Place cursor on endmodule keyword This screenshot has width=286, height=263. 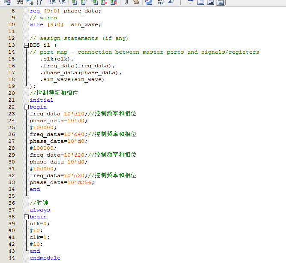click(45, 258)
